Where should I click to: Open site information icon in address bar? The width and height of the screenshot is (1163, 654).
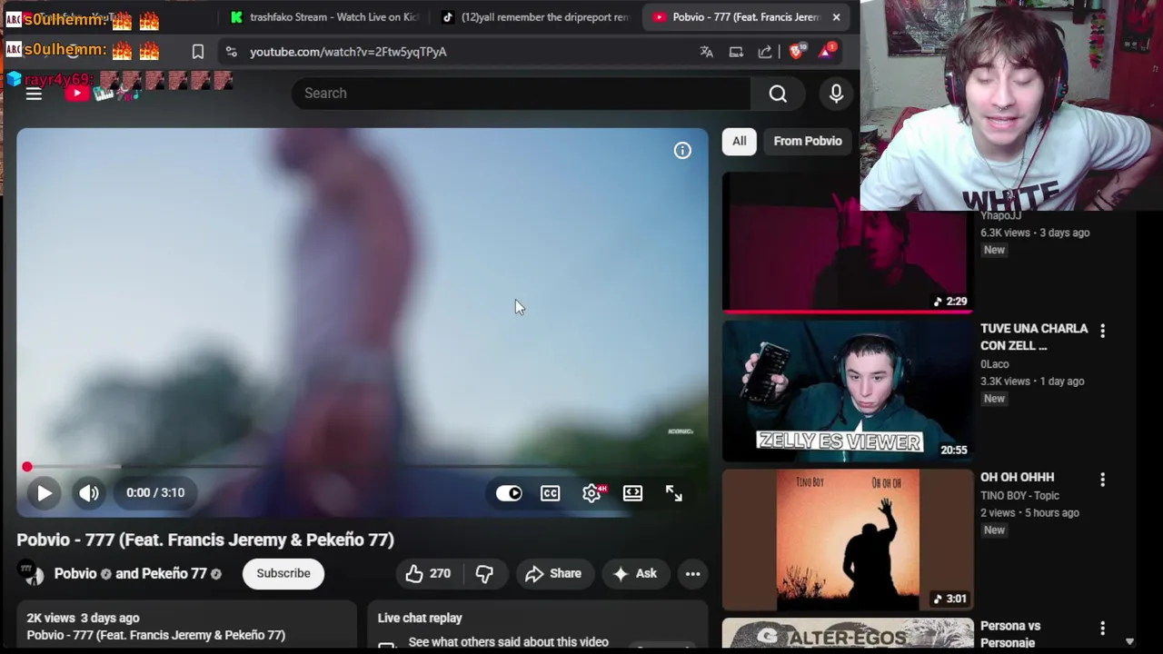point(231,52)
